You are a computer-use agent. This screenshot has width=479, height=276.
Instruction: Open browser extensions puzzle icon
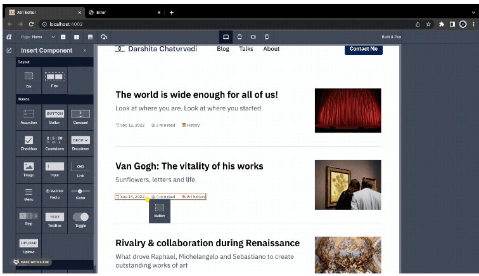[442, 24]
